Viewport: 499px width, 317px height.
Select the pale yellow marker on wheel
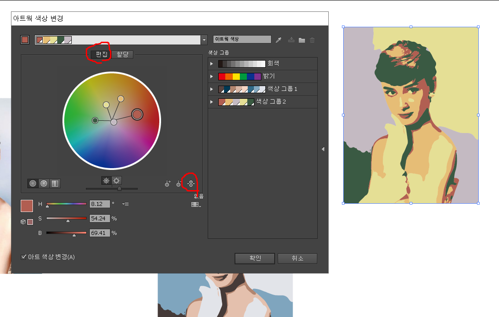[106, 105]
